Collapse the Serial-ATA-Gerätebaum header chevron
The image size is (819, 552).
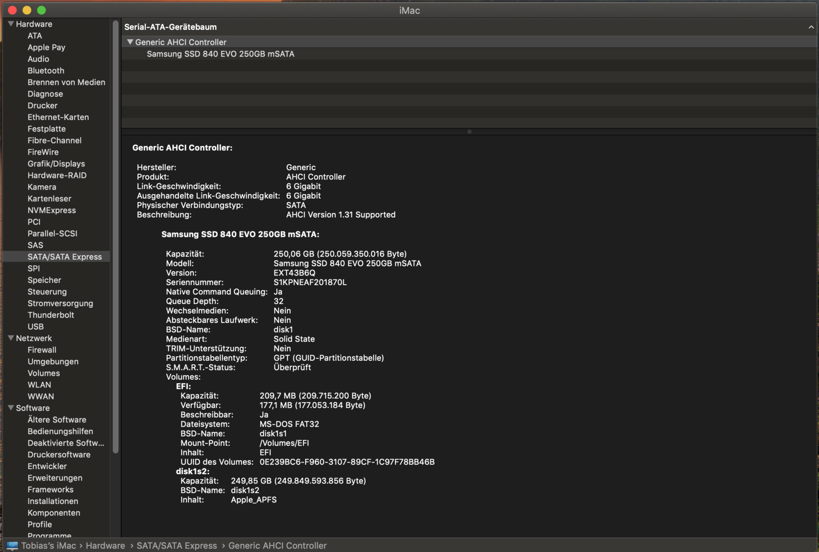pyautogui.click(x=811, y=27)
